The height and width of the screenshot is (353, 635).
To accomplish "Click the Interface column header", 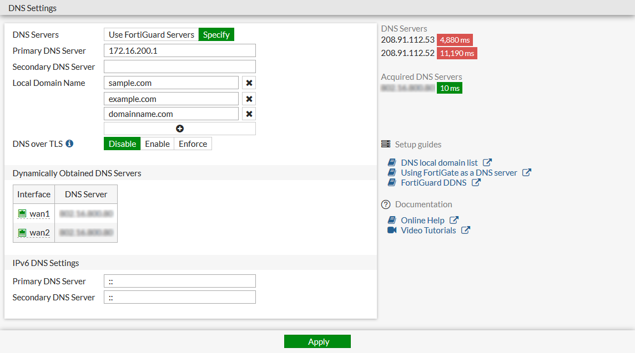I will [34, 194].
